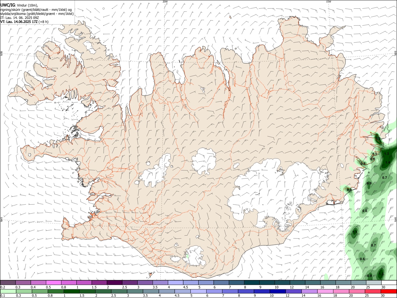Click the 'UWC/IG: Vindur (10m)' title text
The width and height of the screenshot is (397, 298).
(19, 5)
